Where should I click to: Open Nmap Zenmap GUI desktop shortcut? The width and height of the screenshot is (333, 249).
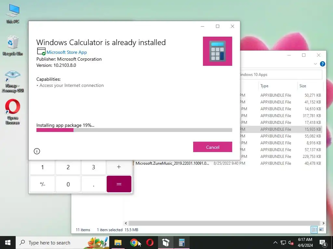point(13,81)
